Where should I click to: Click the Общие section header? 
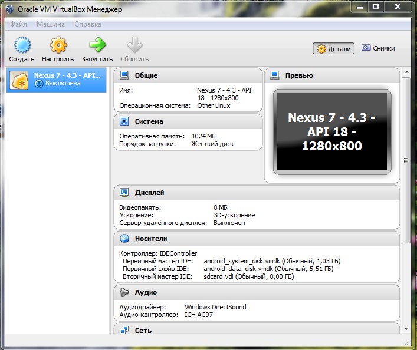click(188, 75)
